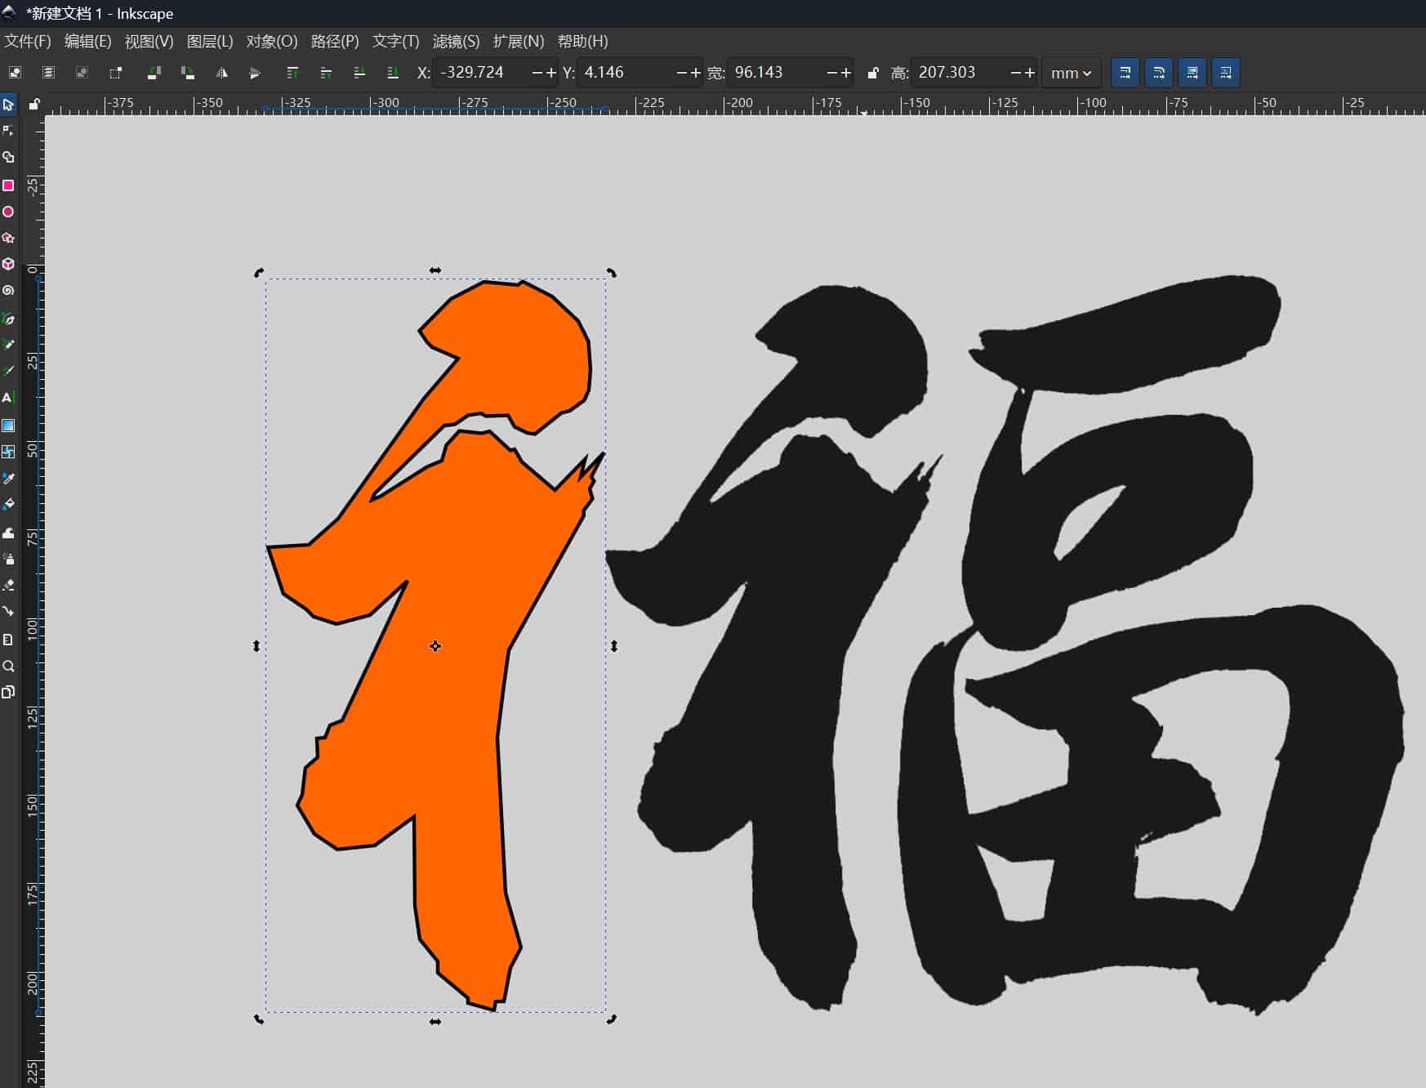Activate the Node edit tool
This screenshot has height=1088, width=1426.
point(8,131)
